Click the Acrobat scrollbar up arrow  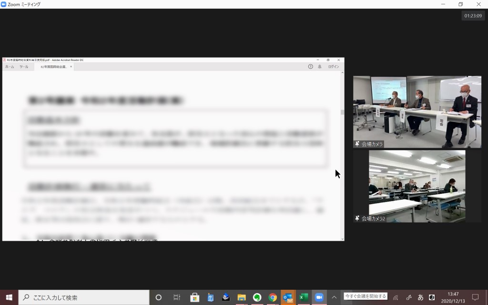pos(342,72)
